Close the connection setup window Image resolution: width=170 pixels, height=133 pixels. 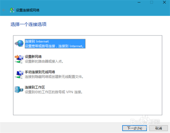tap(164, 2)
